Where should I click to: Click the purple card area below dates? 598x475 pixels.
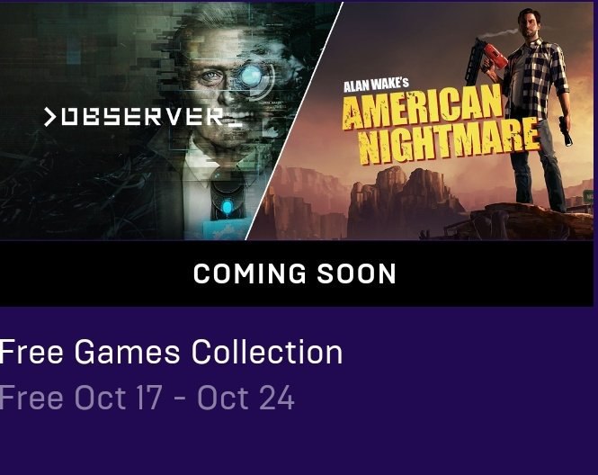(x=297, y=444)
